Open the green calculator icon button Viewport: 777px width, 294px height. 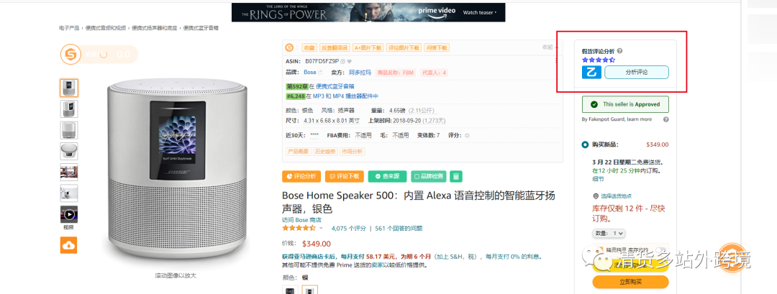tap(456, 175)
